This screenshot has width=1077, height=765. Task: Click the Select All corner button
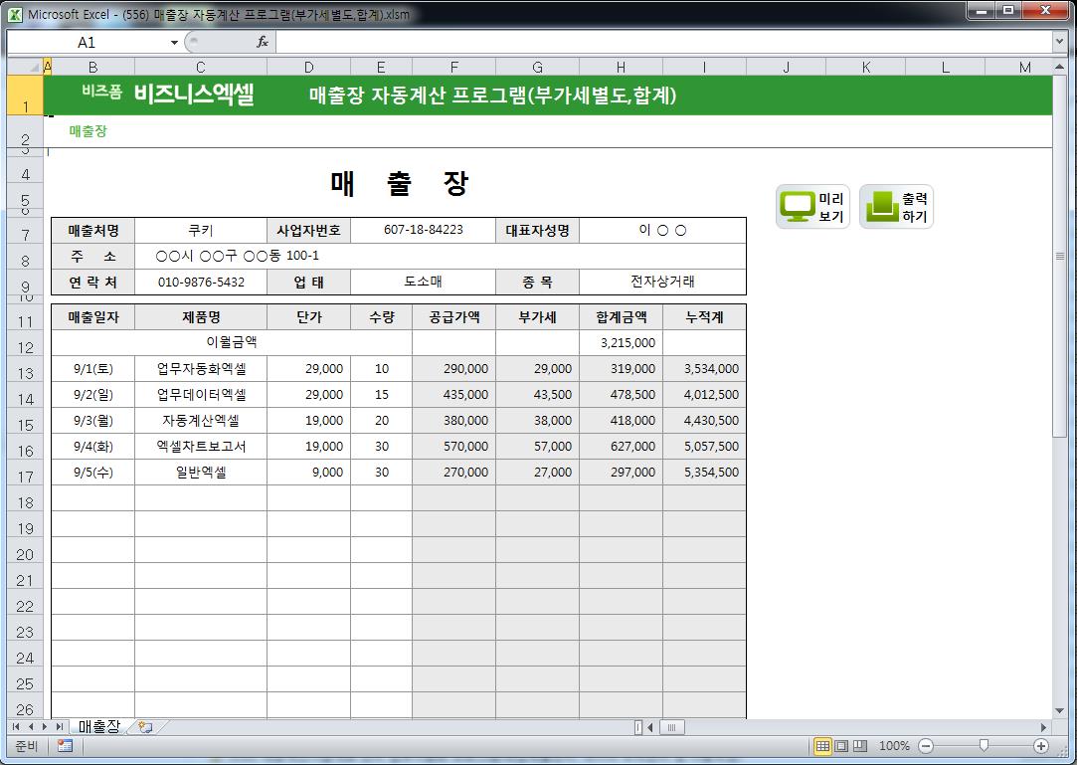click(x=24, y=67)
